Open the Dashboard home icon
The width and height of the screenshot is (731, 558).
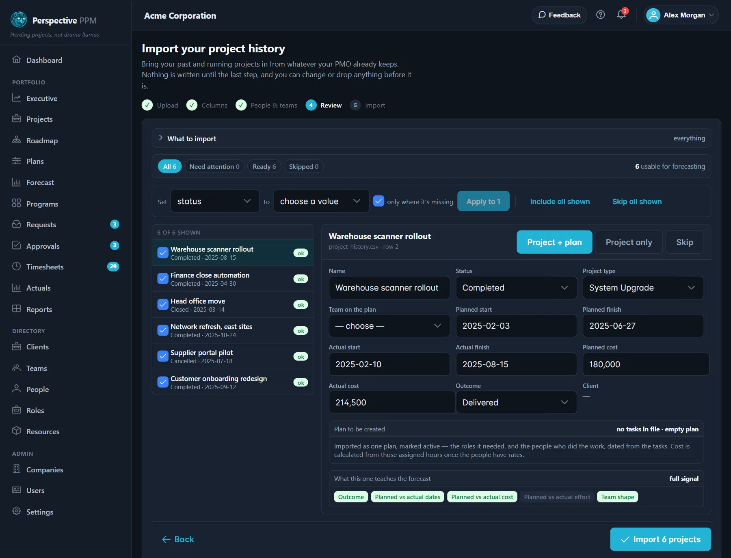16,60
